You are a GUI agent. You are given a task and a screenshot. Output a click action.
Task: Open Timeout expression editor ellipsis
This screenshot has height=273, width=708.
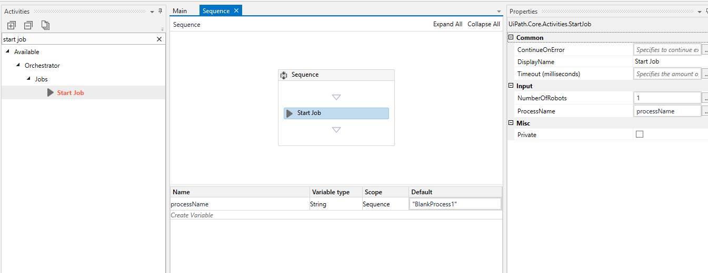pos(705,74)
